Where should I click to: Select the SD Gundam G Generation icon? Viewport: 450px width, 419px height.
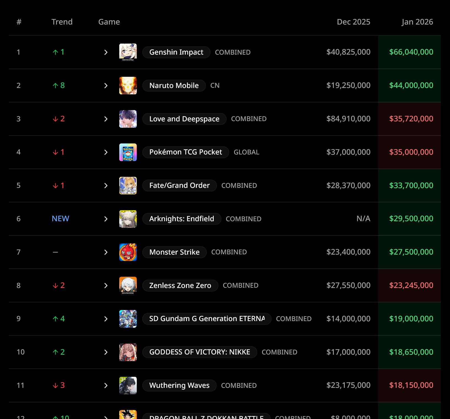tap(128, 319)
